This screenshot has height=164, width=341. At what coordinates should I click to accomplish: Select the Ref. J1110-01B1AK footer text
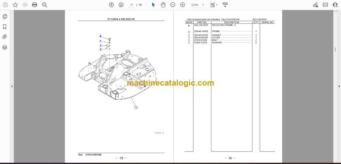click(90, 155)
